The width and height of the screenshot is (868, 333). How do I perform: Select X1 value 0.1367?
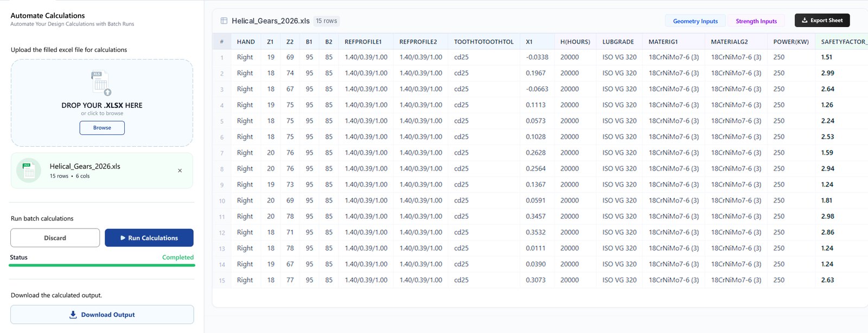tap(535, 185)
